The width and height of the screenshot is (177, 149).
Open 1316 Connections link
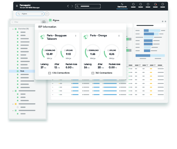pos(61,73)
